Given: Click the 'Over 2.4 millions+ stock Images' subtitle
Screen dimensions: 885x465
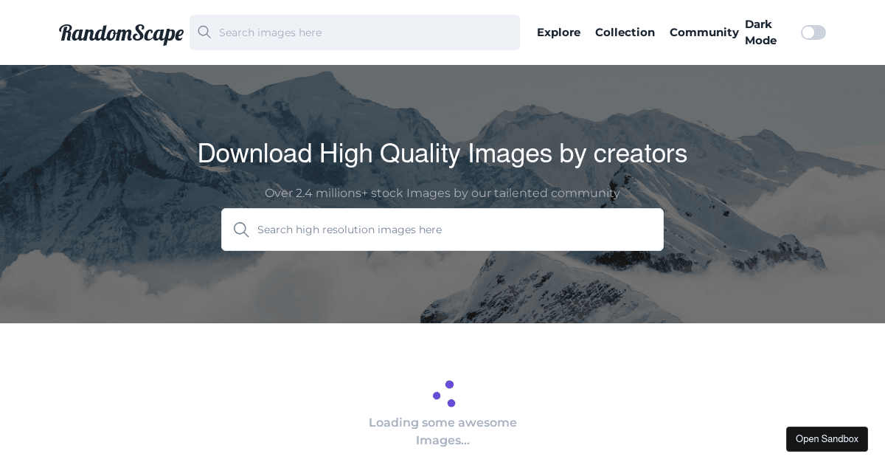Looking at the screenshot, I should (442, 193).
